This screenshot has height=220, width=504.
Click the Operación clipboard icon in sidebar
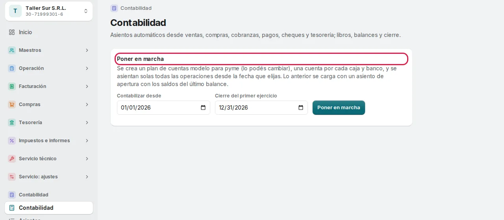click(x=12, y=68)
